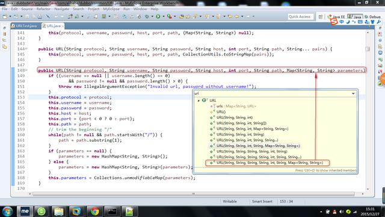The width and height of the screenshot is (385, 217).
Task: Open the MyEclipse menu
Action: 111,9
